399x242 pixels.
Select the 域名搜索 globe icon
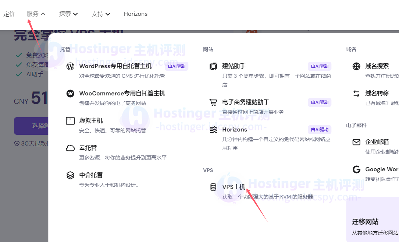pyautogui.click(x=356, y=67)
